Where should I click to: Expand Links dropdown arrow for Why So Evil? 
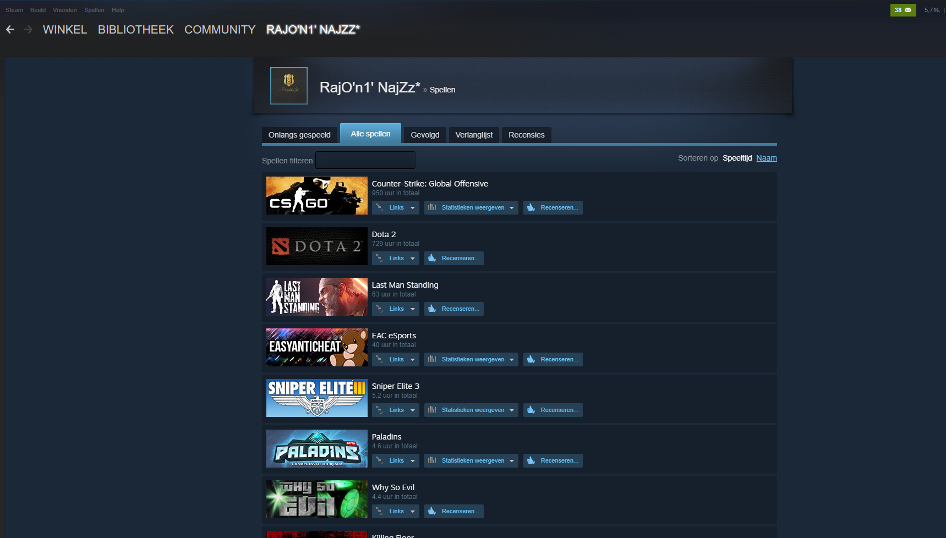tap(413, 512)
